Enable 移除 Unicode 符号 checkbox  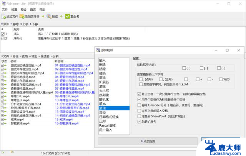point(139,105)
